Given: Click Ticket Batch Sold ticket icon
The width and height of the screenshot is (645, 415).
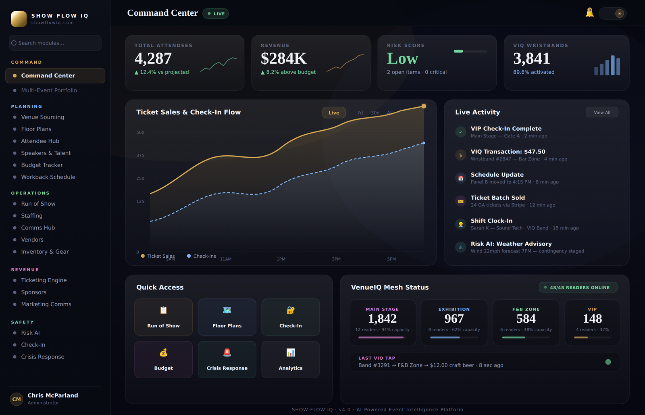Looking at the screenshot, I should coord(461,201).
